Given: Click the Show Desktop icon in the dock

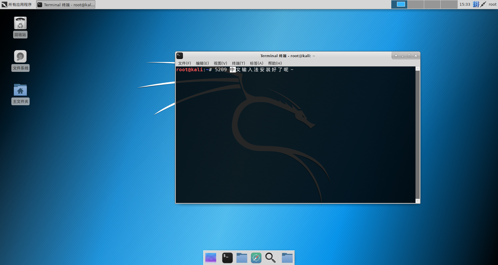Looking at the screenshot, I should [211, 258].
